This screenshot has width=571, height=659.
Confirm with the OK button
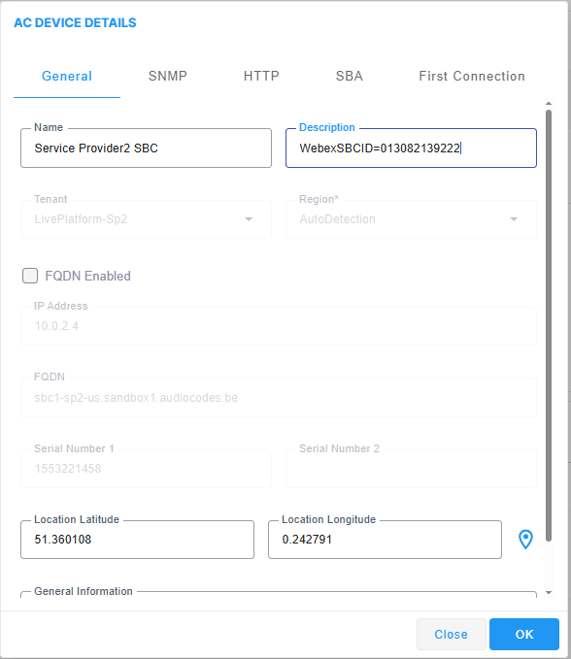pyautogui.click(x=524, y=634)
